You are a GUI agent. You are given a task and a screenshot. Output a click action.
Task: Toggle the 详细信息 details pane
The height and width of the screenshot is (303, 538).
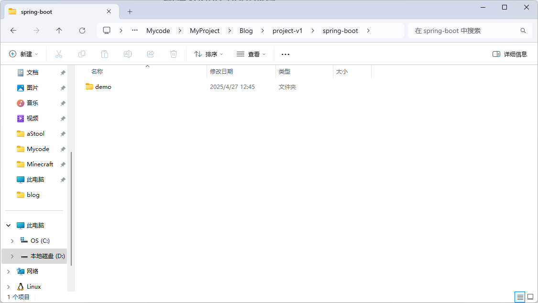coord(510,54)
